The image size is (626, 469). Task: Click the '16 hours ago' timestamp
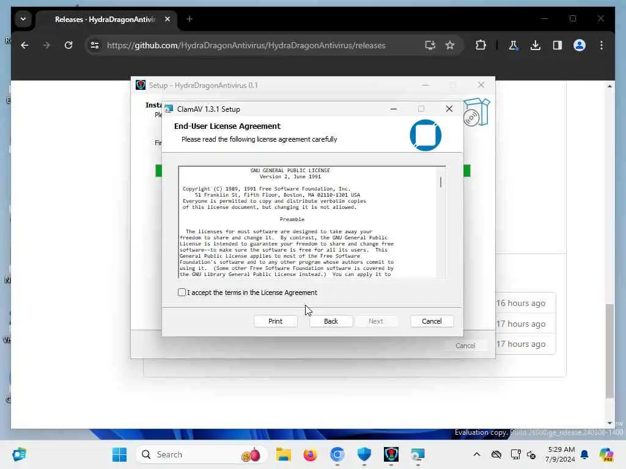[x=521, y=303]
